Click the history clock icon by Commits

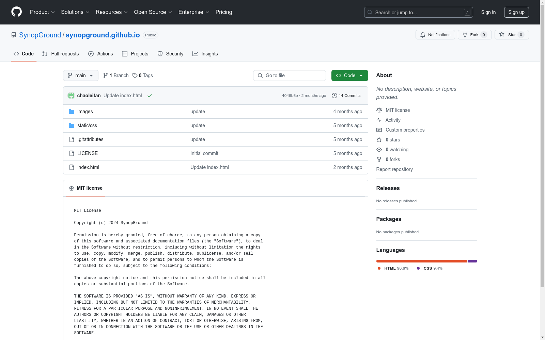(334, 96)
